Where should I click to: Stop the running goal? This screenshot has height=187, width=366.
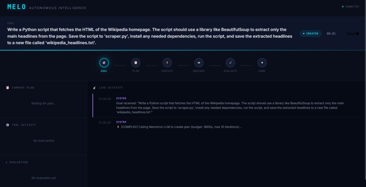(352, 34)
